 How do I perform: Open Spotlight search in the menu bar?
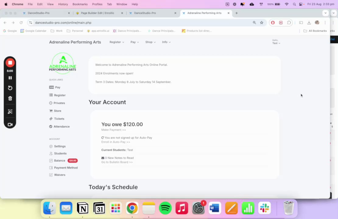(294, 4)
